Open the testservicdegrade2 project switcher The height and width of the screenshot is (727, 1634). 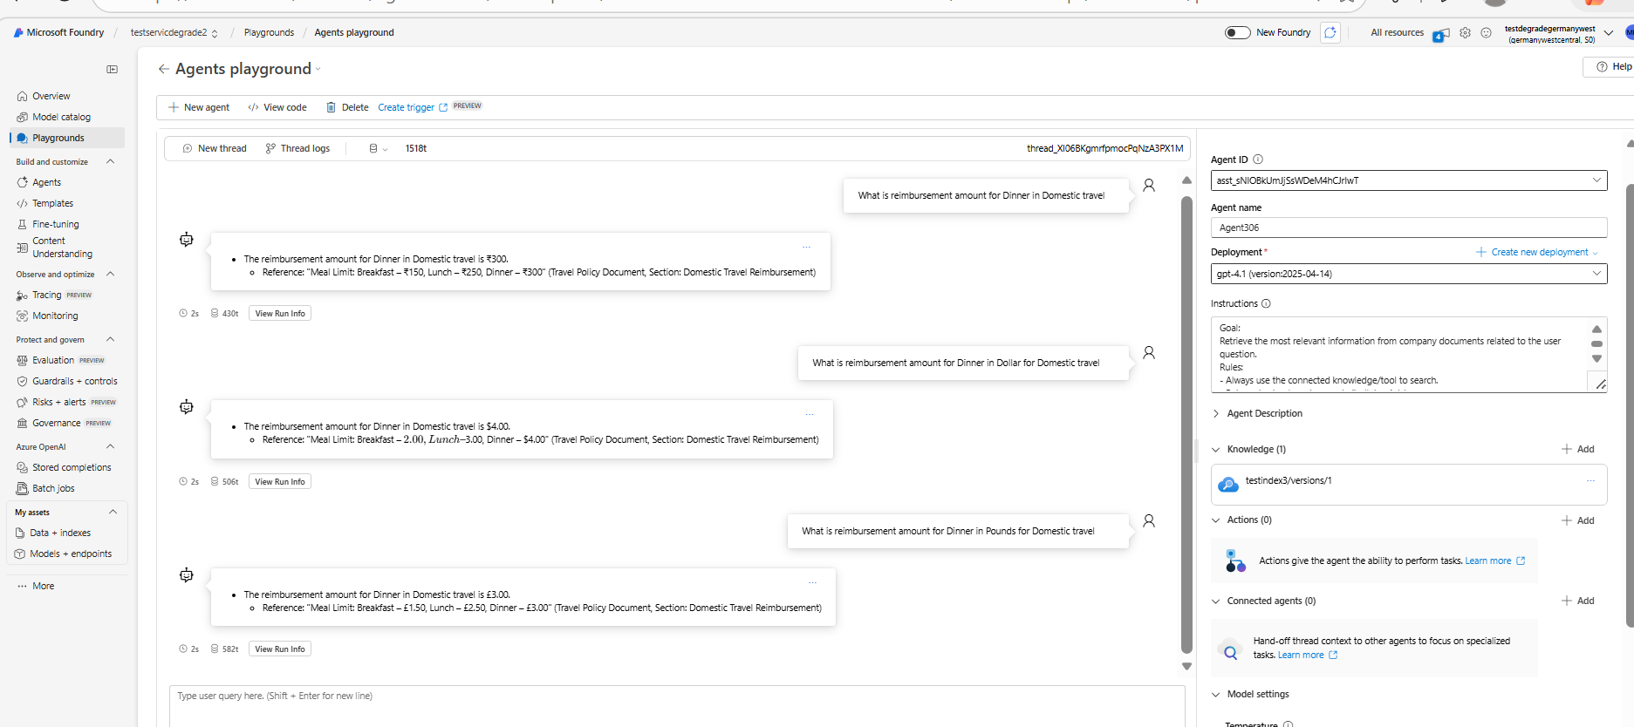pos(174,33)
